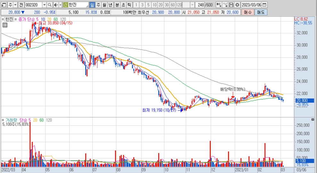Open chart settings gear icon
Viewport: 317px width, 173px height.
(x=237, y=5)
